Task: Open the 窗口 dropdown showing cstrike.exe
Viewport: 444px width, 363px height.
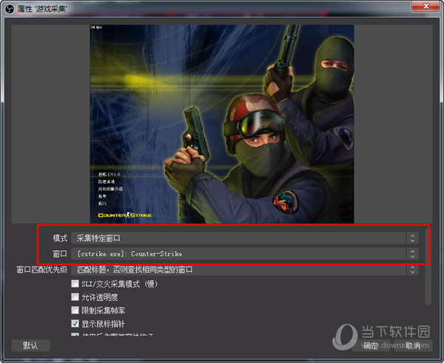Action: coord(245,253)
